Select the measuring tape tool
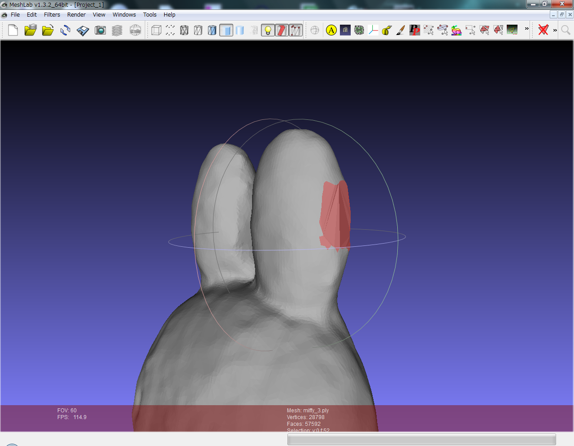574x446 pixels. tap(387, 30)
